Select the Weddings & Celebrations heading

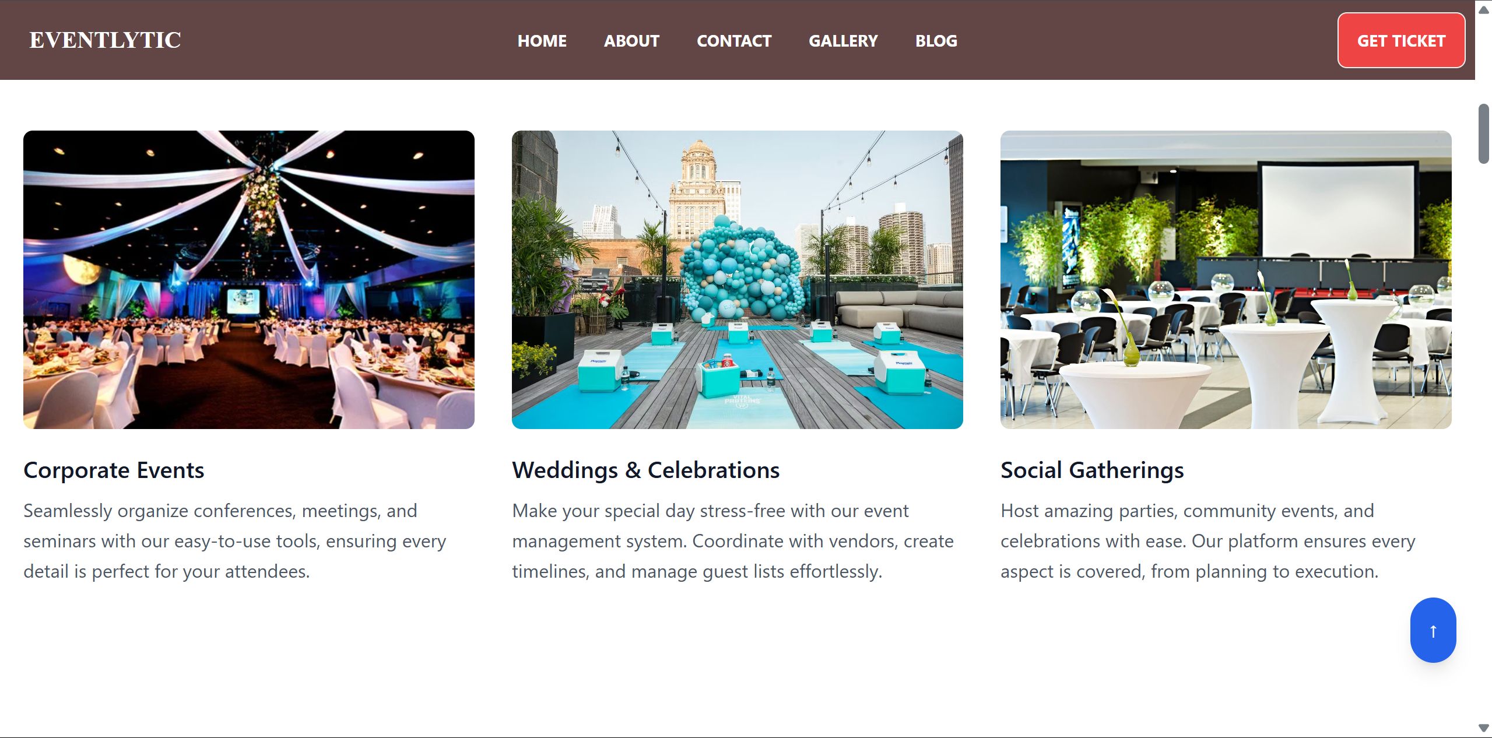coord(646,470)
